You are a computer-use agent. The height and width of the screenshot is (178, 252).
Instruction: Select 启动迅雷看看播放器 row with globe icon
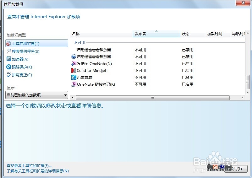click(157, 57)
